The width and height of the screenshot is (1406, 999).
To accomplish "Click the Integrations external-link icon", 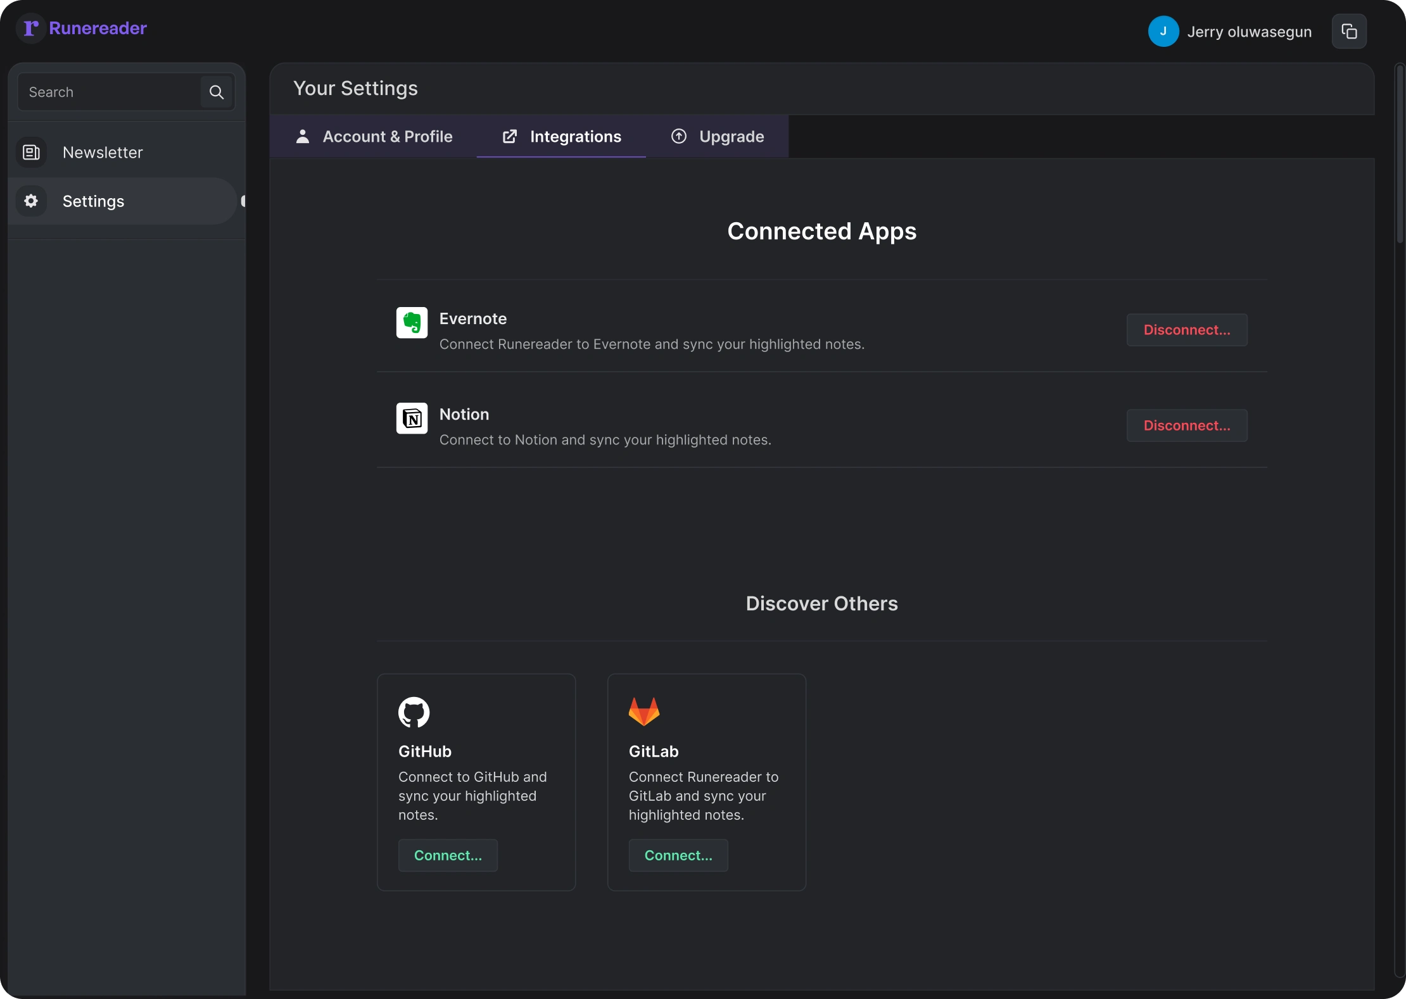I will pos(510,136).
